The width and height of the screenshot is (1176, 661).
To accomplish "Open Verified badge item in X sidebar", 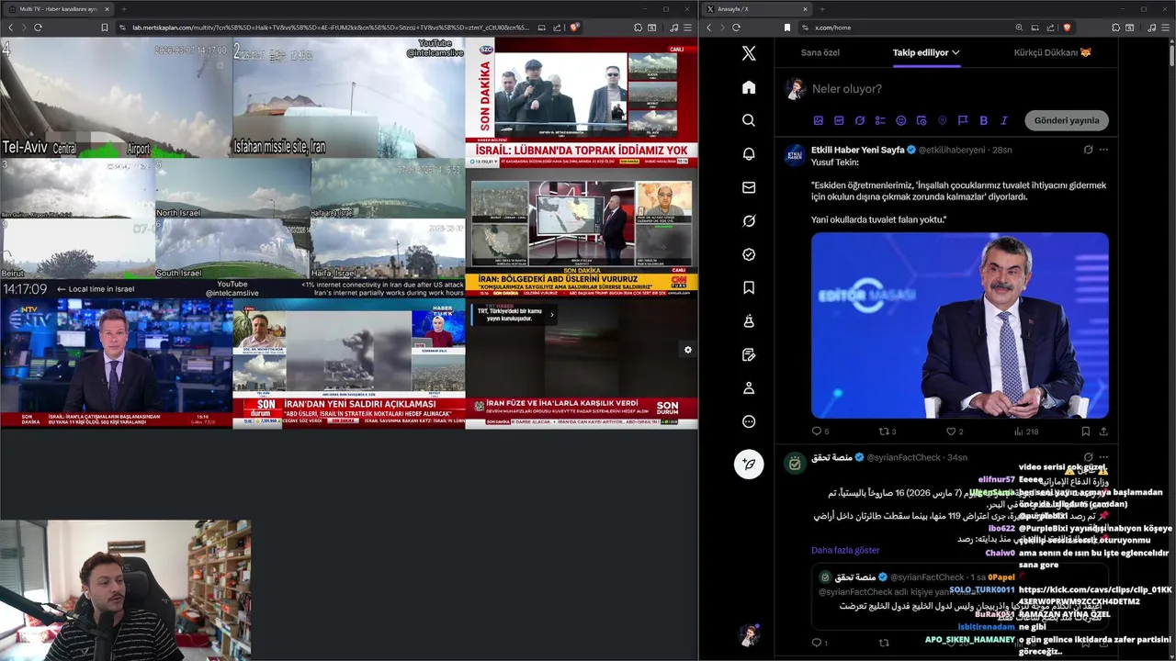I will [x=749, y=254].
